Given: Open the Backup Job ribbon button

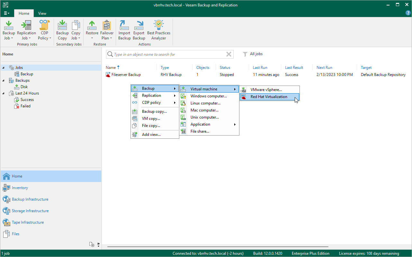Looking at the screenshot, I should pos(9,30).
